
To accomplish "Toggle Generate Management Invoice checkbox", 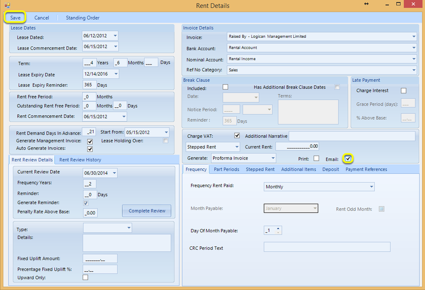I will (90, 142).
